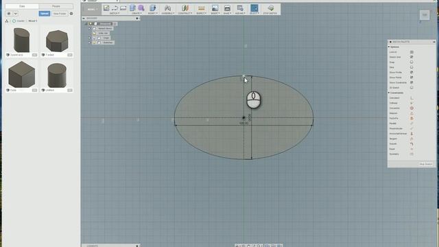
Task: Open the INSPECT dropdown menu label
Action: (201, 14)
